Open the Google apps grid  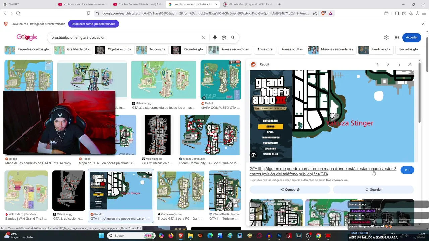coord(397,38)
